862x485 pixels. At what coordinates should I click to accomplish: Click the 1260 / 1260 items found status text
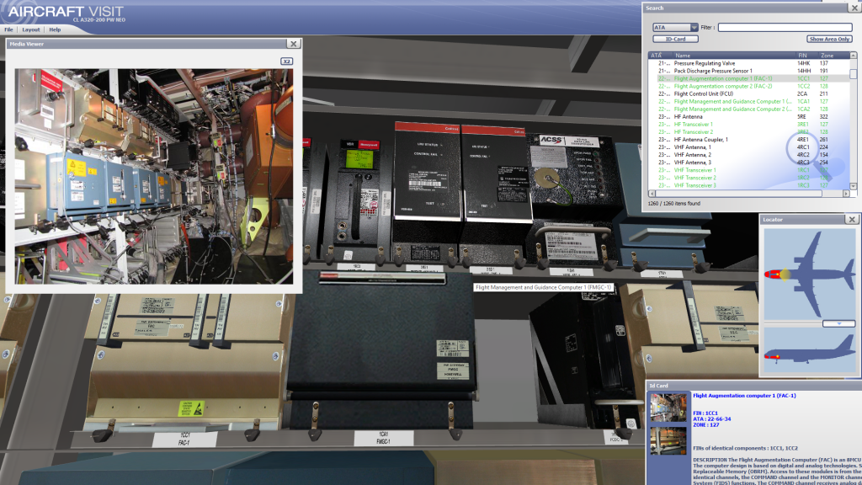click(674, 204)
